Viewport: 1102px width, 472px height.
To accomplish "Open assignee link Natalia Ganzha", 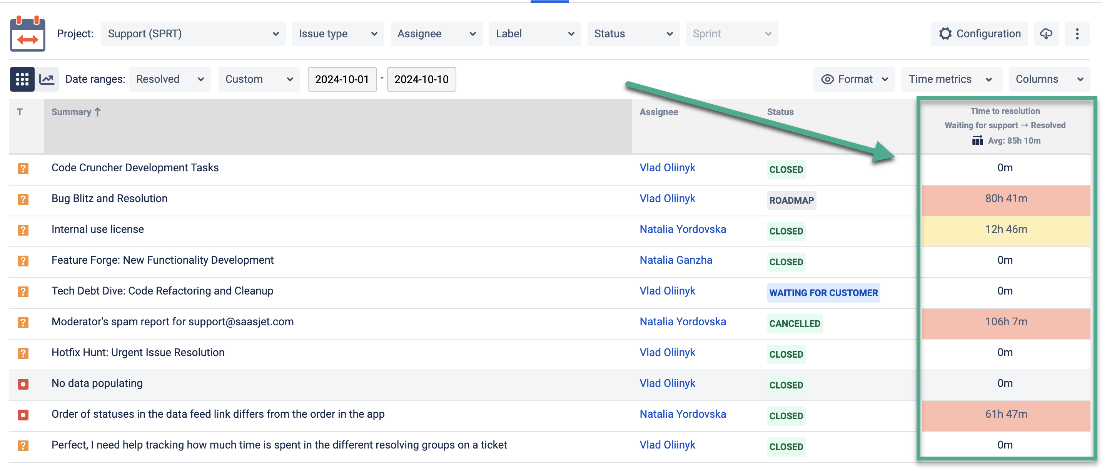I will tap(676, 260).
